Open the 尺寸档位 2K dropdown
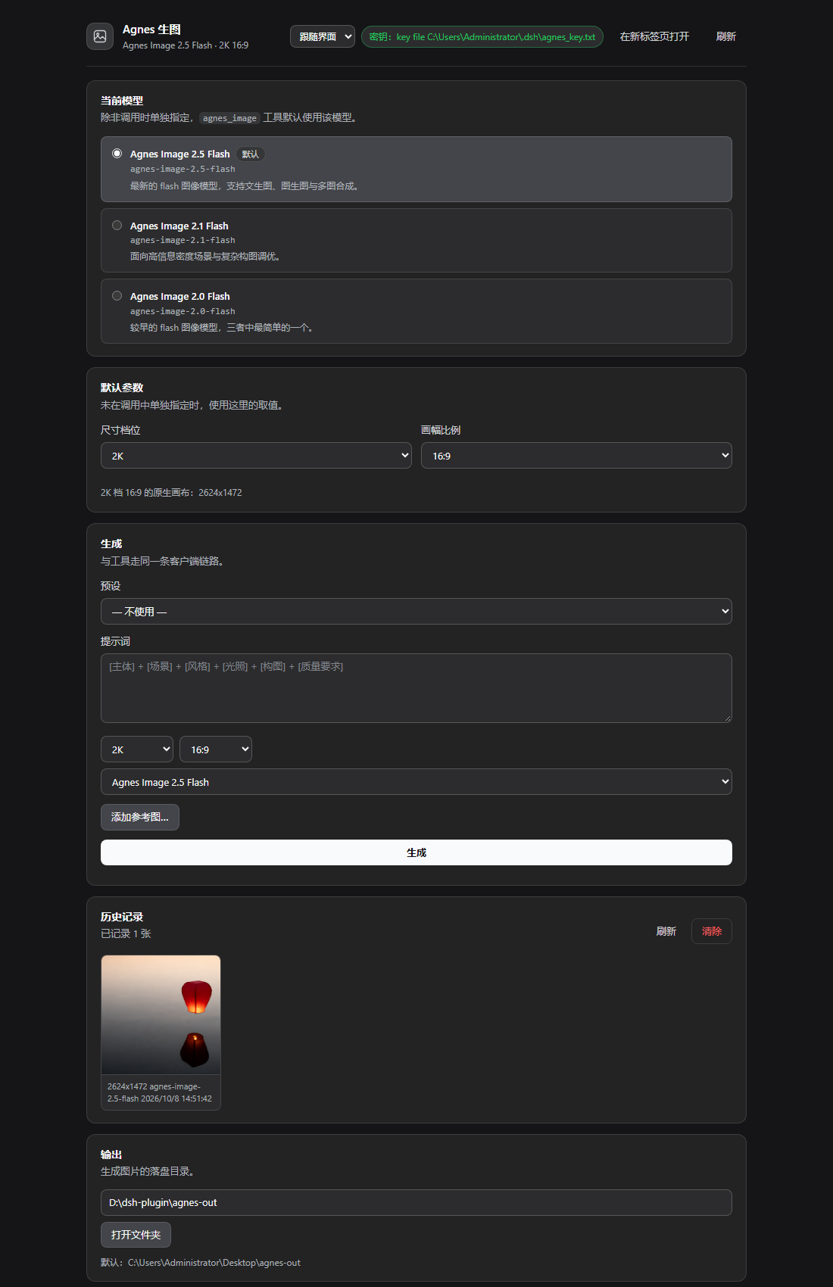833x1287 pixels. point(256,456)
